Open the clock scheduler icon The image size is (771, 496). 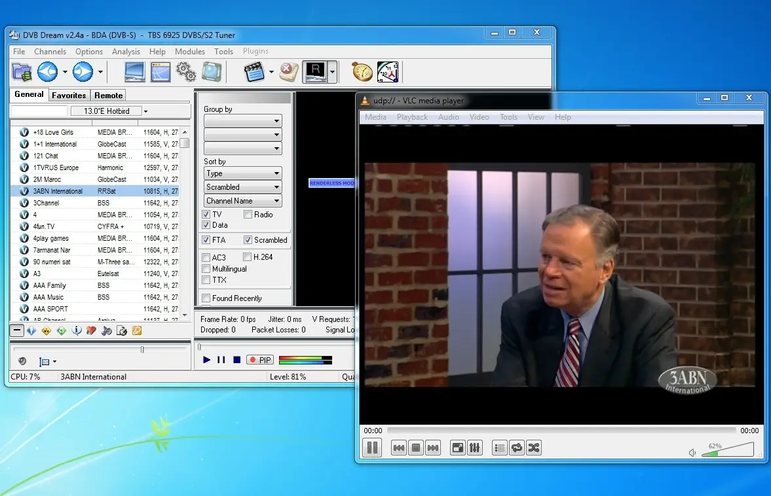click(x=388, y=72)
